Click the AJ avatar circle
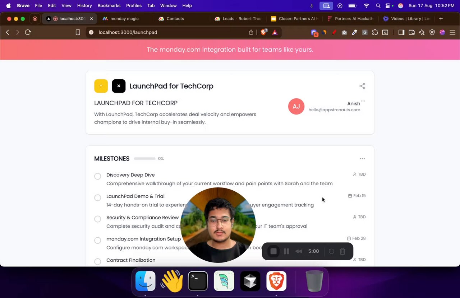 click(x=296, y=106)
